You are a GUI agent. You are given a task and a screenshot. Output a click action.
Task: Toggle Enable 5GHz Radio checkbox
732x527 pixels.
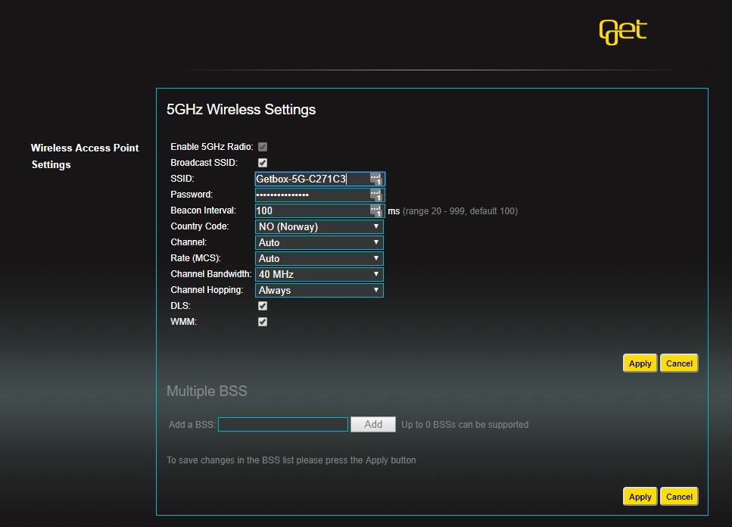coord(263,147)
